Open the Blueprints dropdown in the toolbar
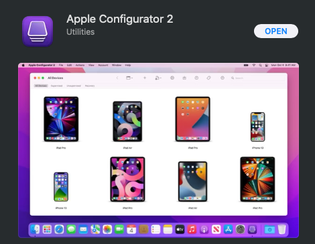 158,78
